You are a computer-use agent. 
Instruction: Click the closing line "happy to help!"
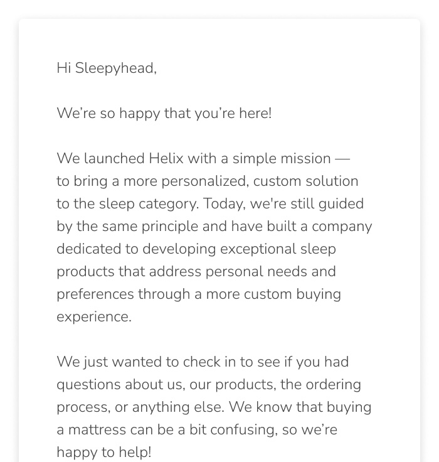pyautogui.click(x=103, y=452)
